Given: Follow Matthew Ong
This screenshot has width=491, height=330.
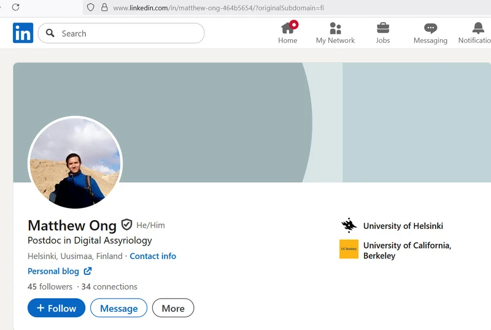Looking at the screenshot, I should pyautogui.click(x=56, y=308).
